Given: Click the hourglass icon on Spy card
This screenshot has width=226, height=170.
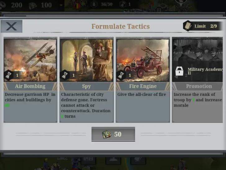Looking at the screenshot, I should (65, 75).
